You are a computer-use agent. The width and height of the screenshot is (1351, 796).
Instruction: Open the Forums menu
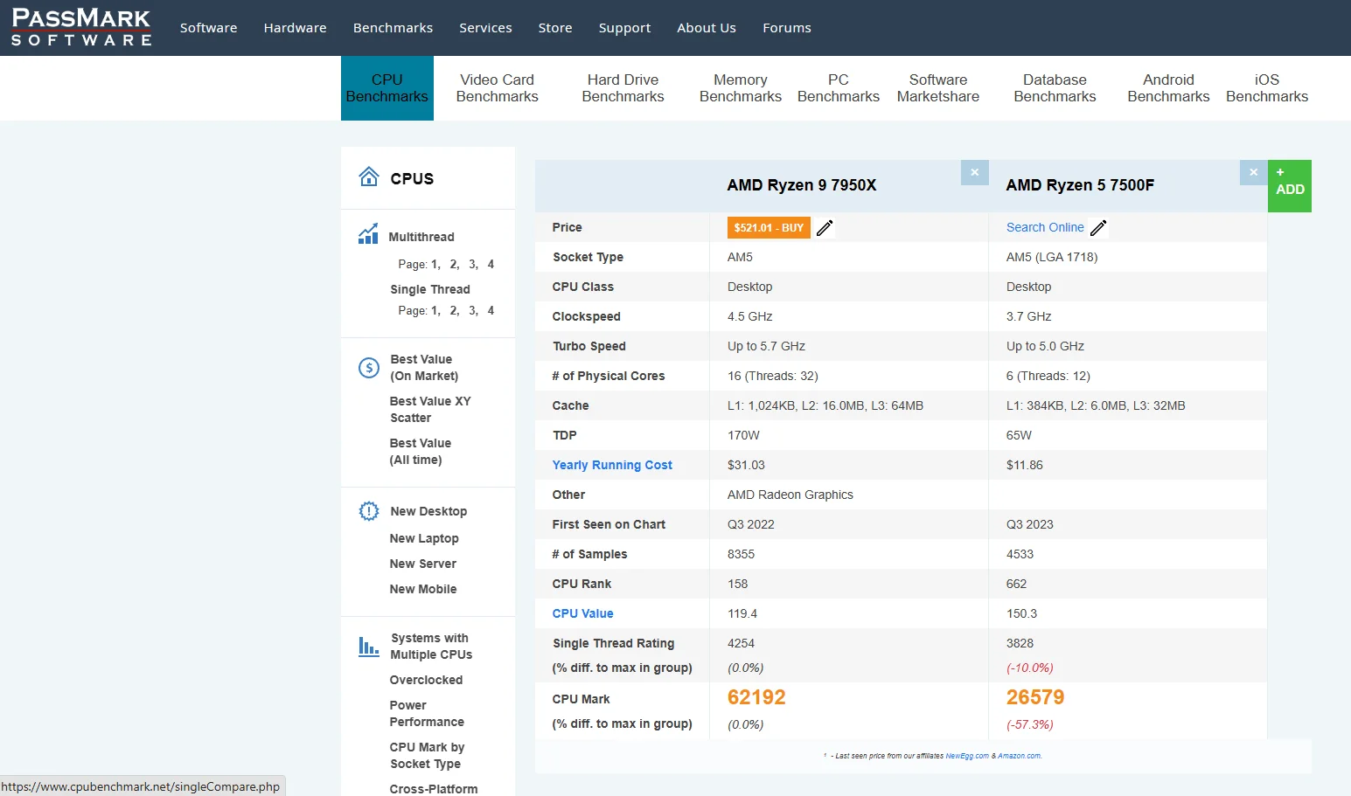(787, 28)
